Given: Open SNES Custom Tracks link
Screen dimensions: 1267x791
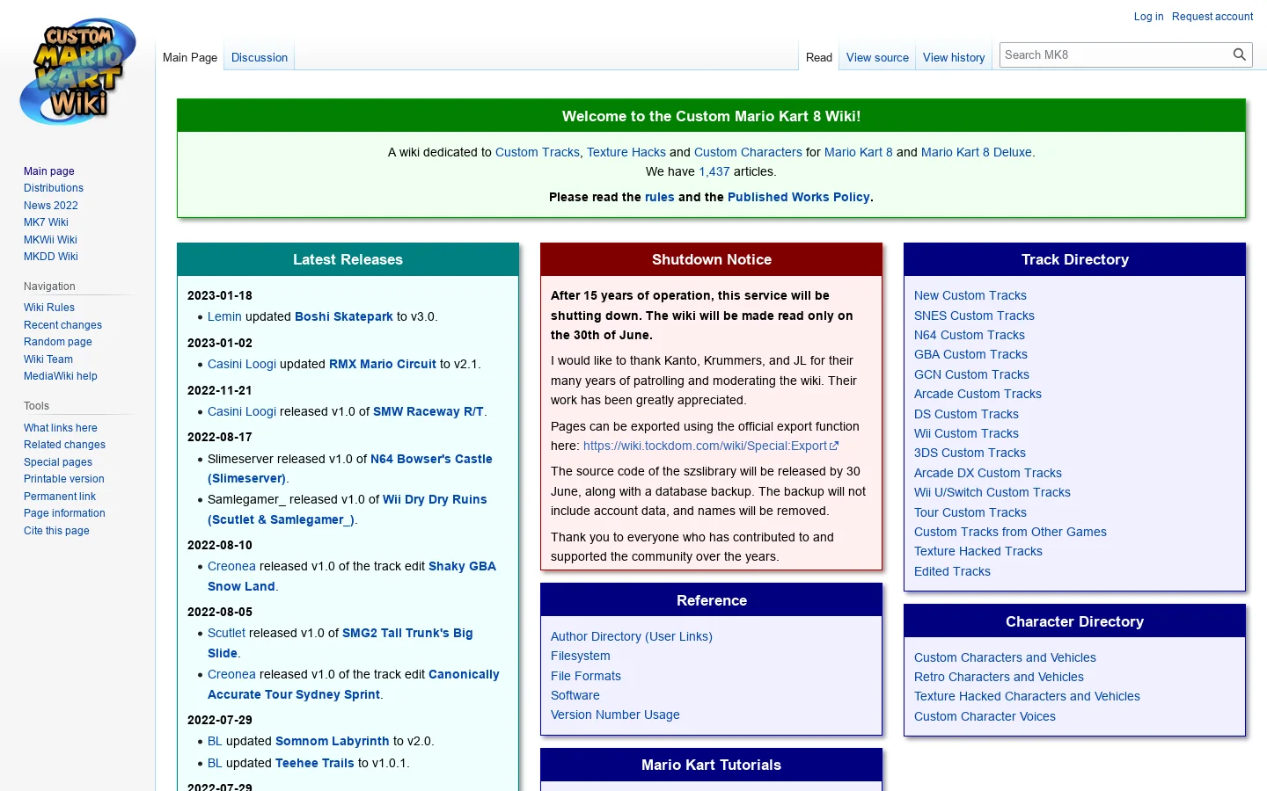Looking at the screenshot, I should 974,316.
